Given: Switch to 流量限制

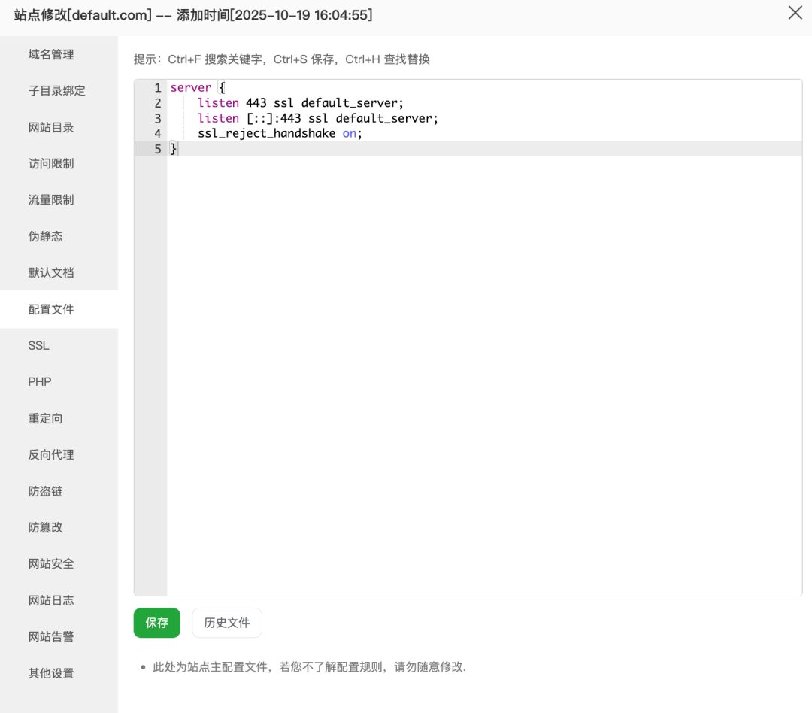Looking at the screenshot, I should 50,199.
